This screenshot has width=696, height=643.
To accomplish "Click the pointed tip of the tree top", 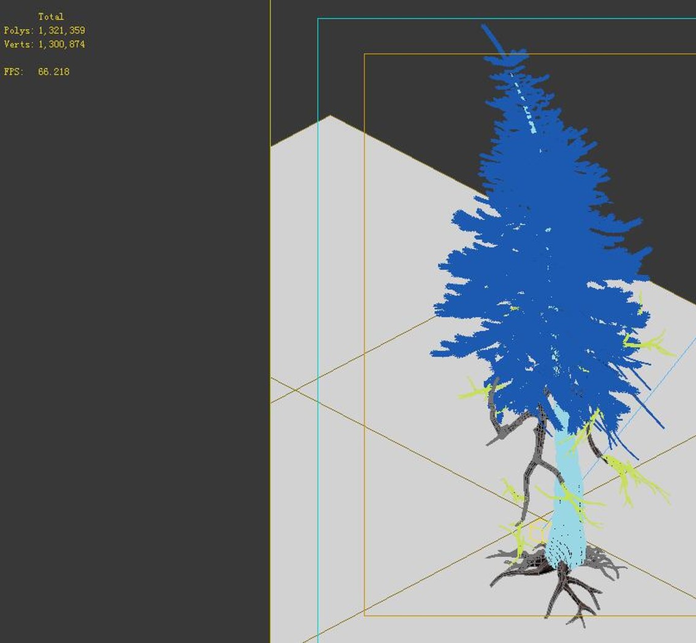I will point(485,28).
